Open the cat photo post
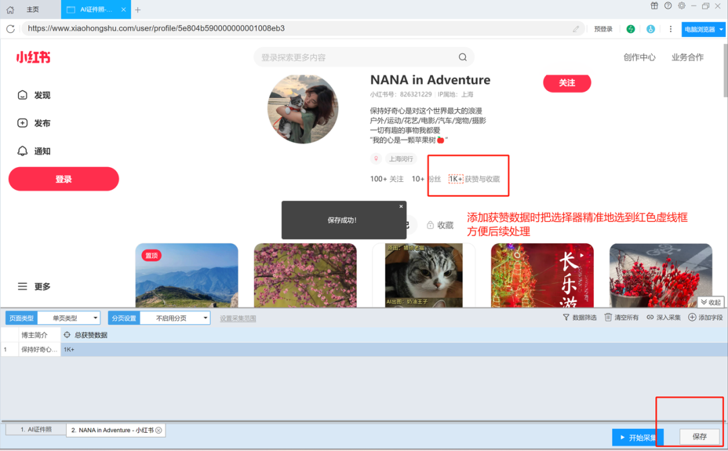The height and width of the screenshot is (451, 728). 424,275
